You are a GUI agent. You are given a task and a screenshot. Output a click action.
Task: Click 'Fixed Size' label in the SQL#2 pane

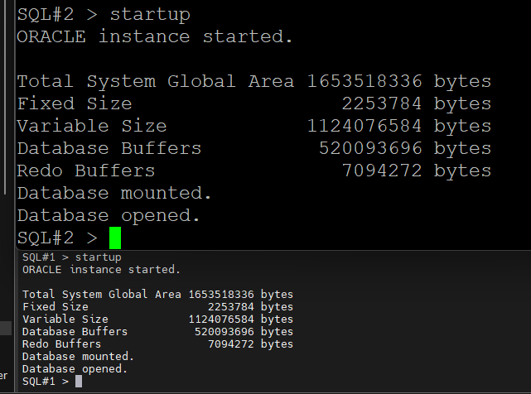(75, 103)
